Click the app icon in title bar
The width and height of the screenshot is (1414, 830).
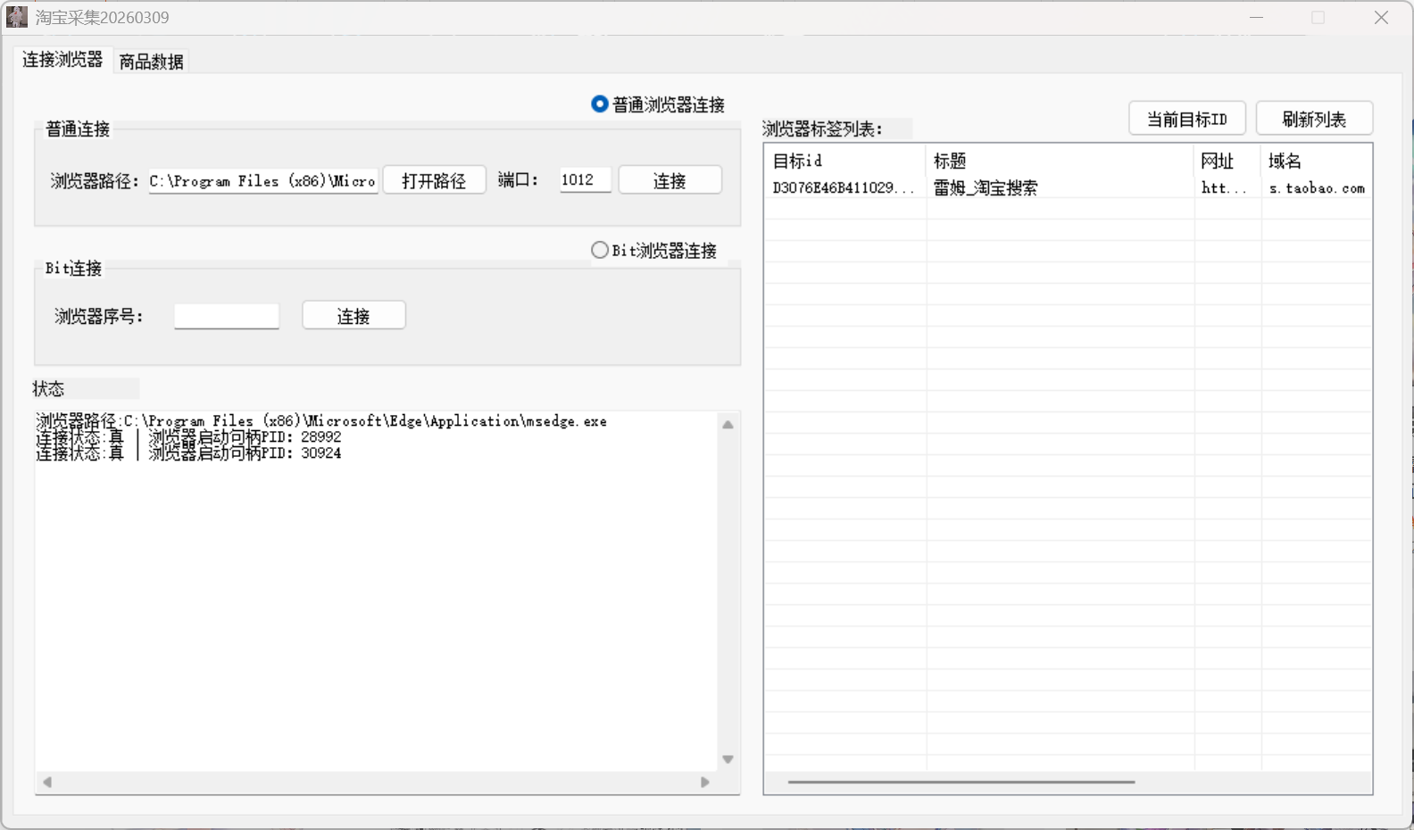point(17,17)
